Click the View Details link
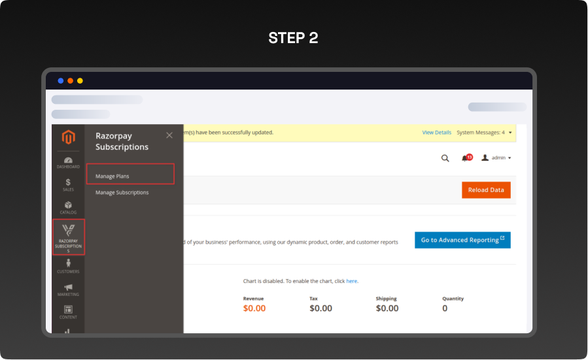Screen dimensions: 588x360 (436, 133)
